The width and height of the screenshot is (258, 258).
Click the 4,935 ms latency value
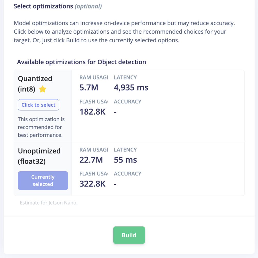pos(131,88)
